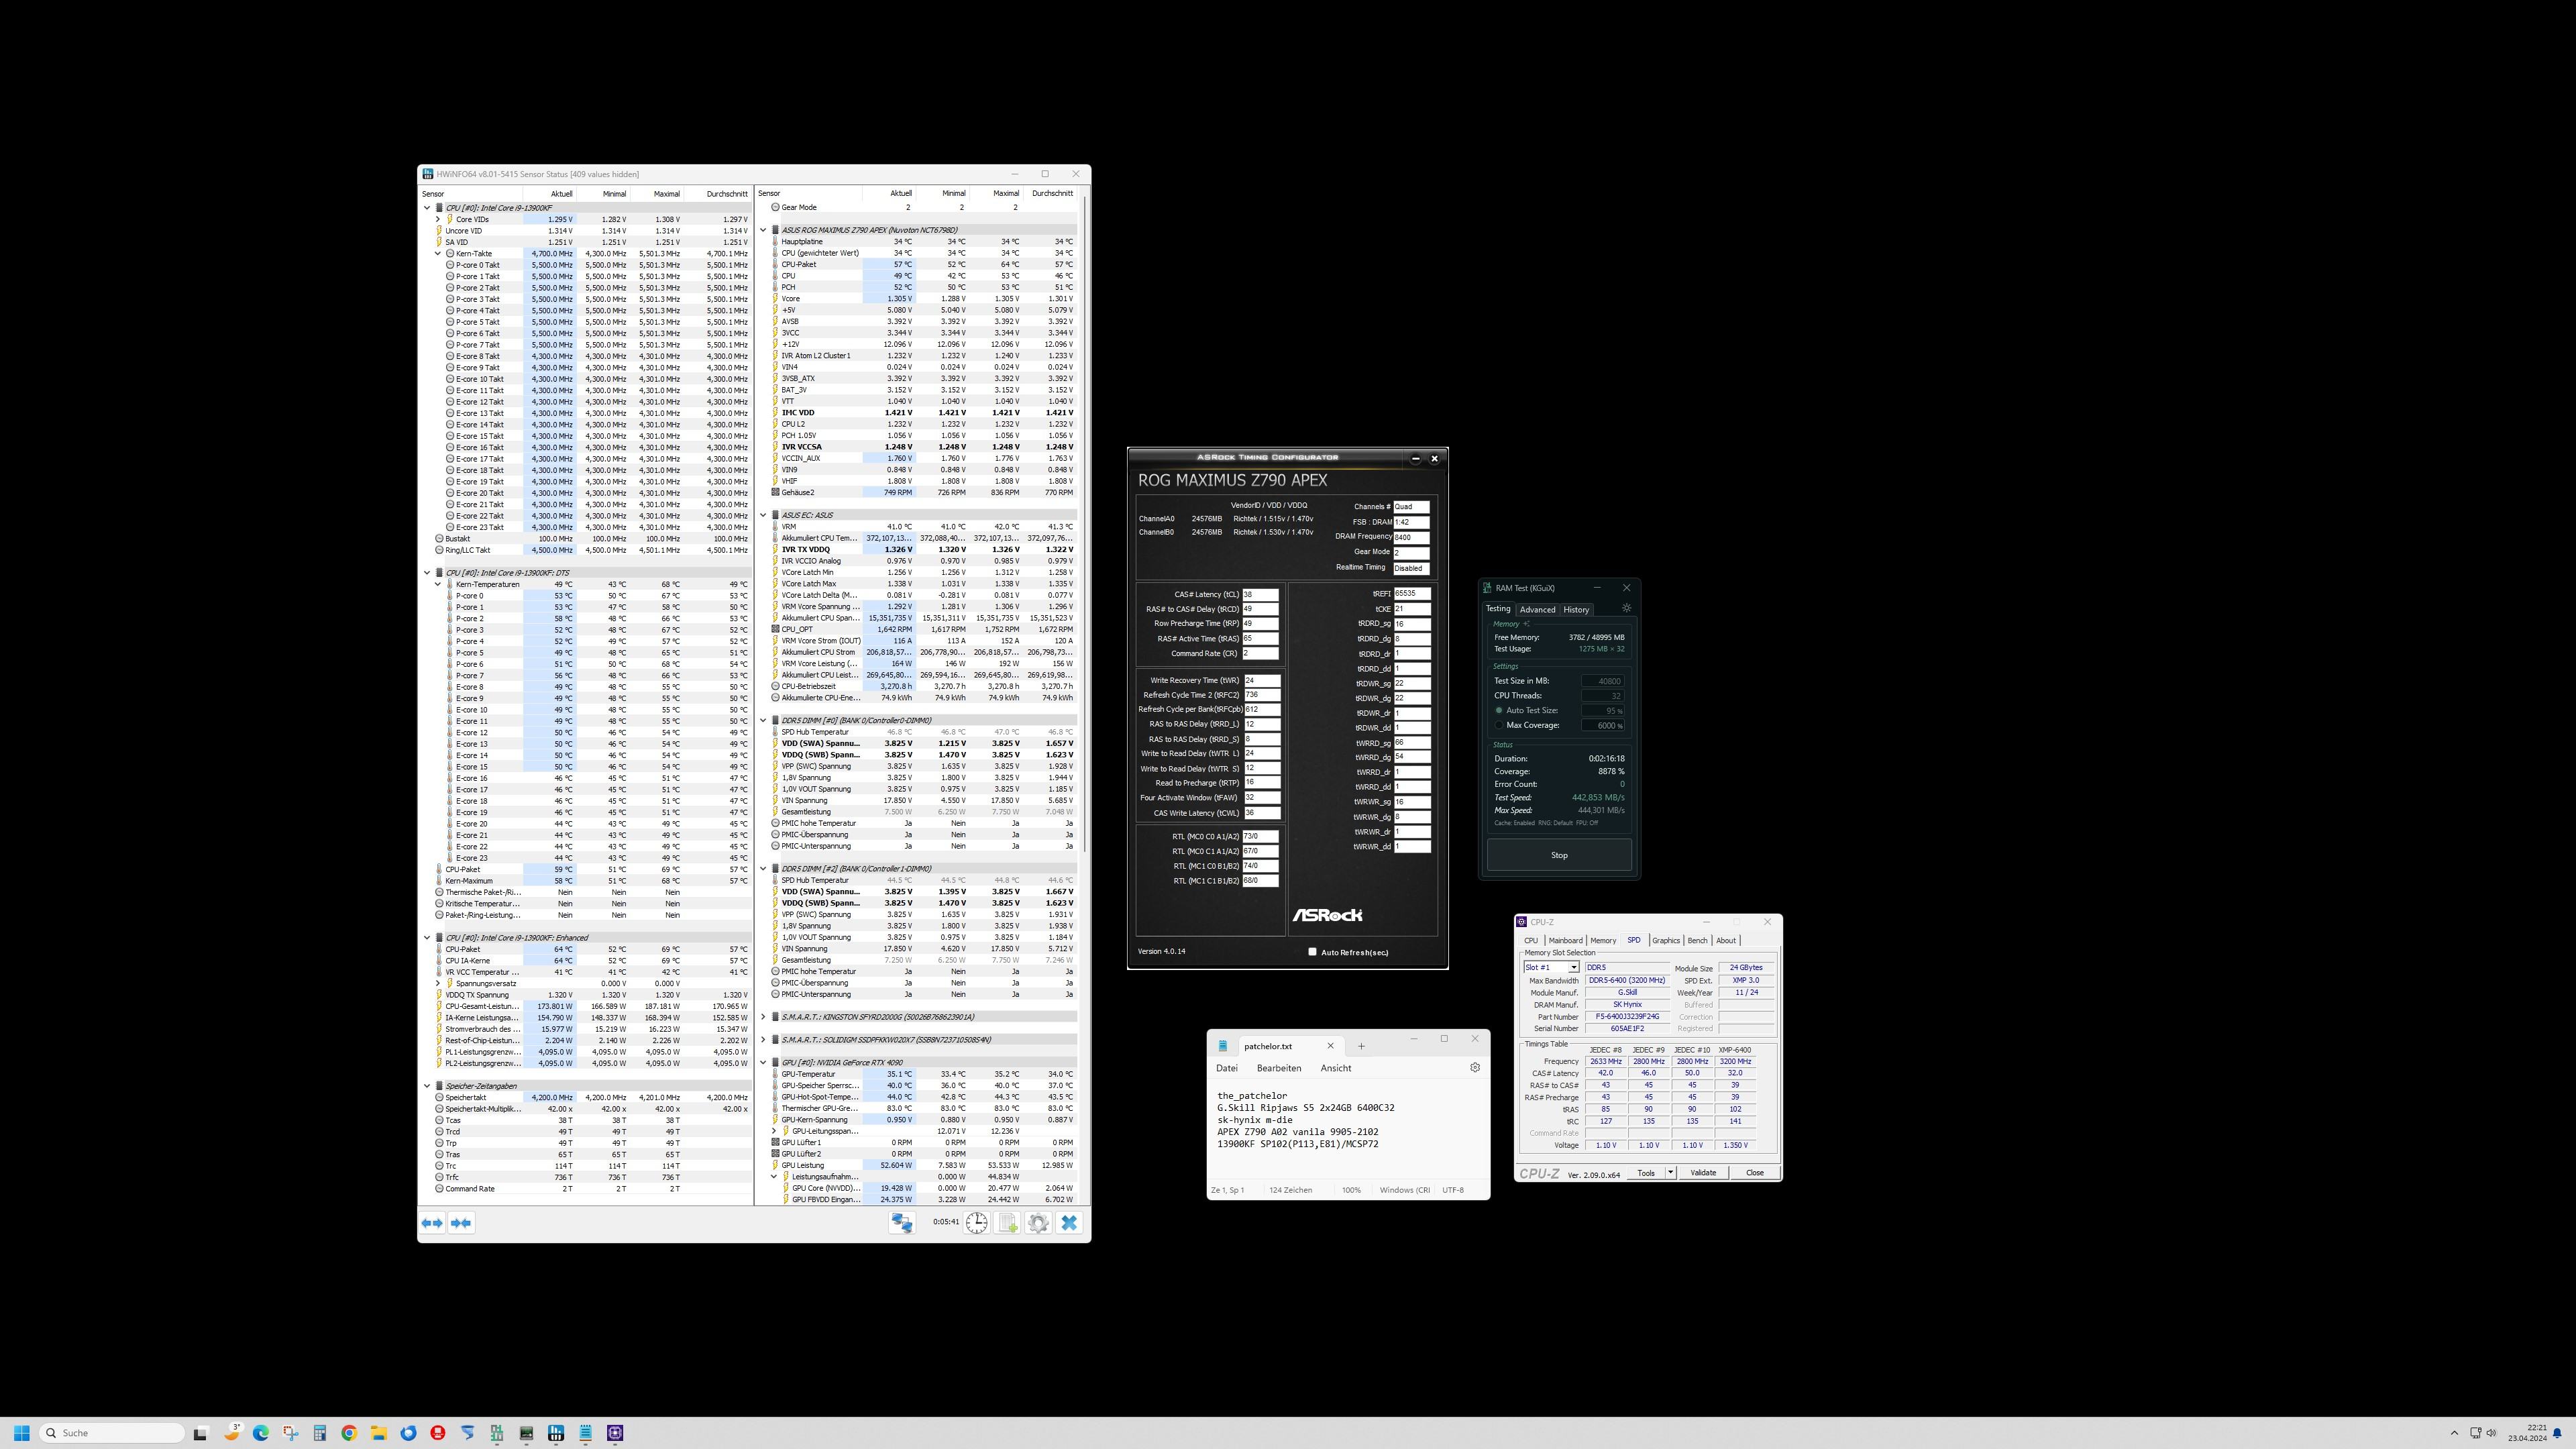
Task: Open CPU-Z Tools dropdown arrow
Action: [x=1670, y=1173]
